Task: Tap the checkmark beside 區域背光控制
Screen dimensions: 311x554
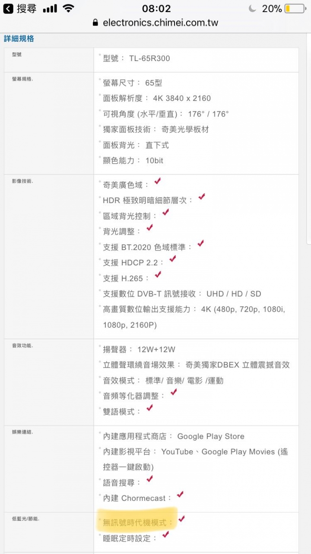Action: coord(165,212)
